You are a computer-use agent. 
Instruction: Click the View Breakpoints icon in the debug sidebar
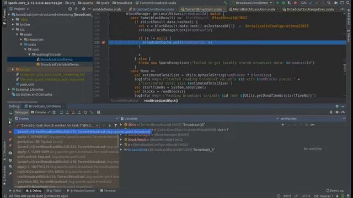pyautogui.click(x=10, y=139)
